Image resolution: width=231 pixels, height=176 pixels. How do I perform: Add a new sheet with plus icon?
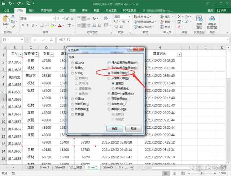tap(132, 167)
